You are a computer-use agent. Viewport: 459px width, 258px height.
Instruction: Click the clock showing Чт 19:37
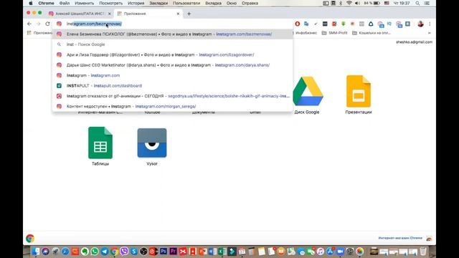(402, 3)
